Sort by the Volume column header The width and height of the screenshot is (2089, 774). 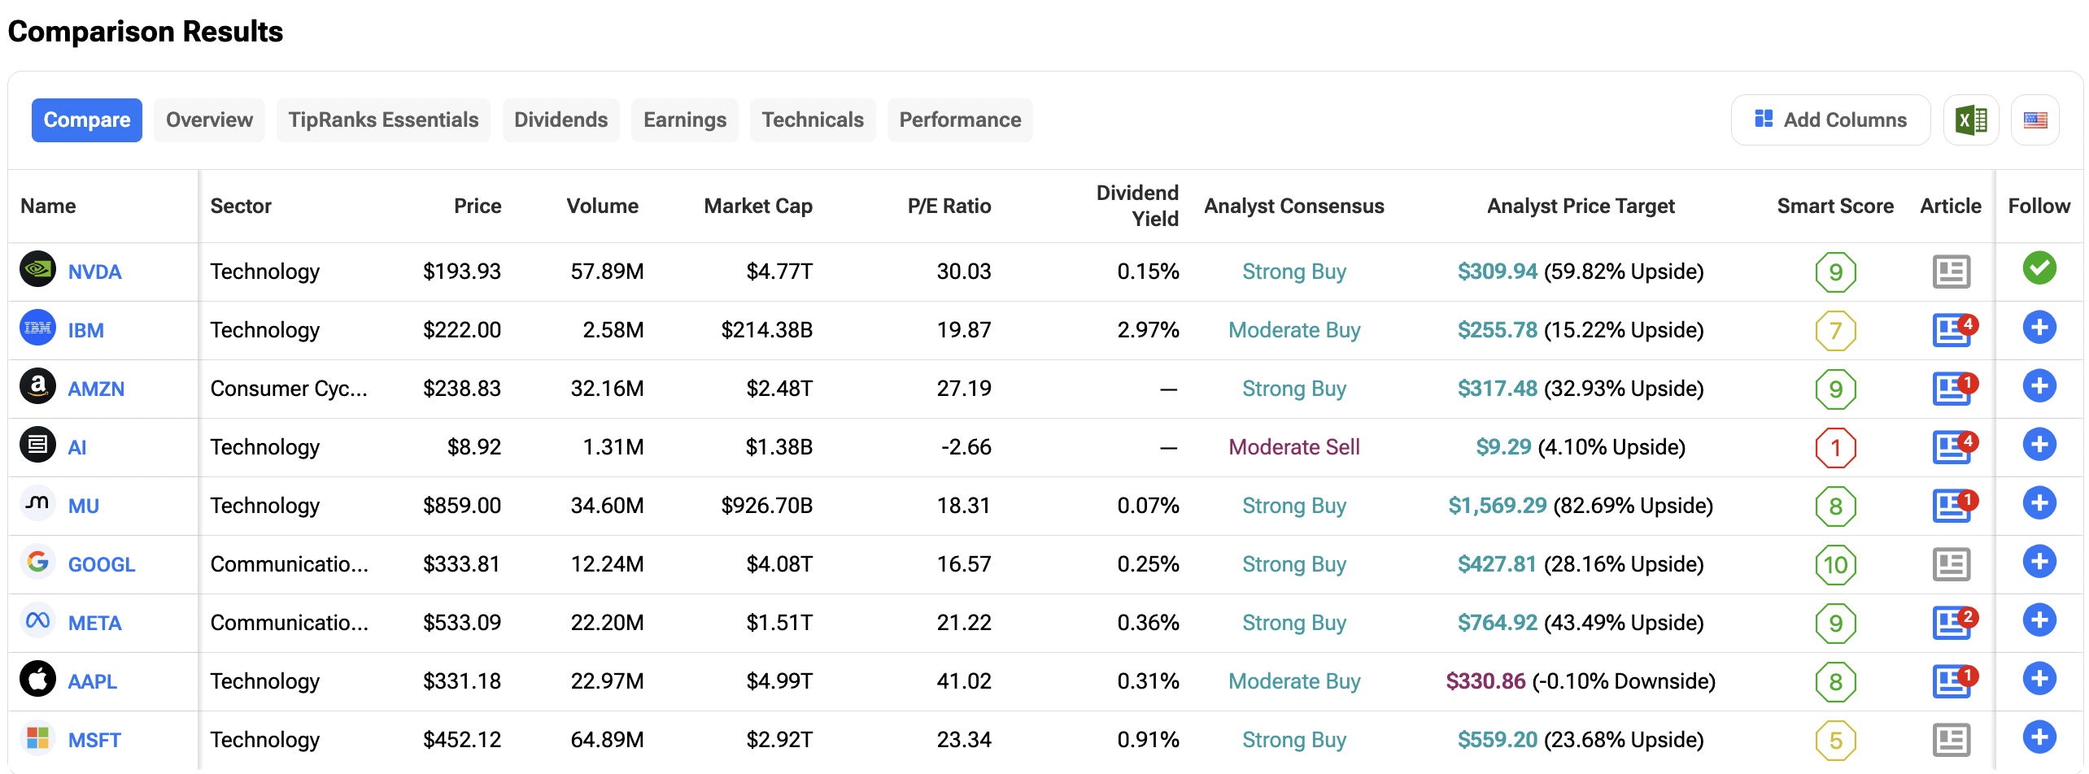coord(602,207)
